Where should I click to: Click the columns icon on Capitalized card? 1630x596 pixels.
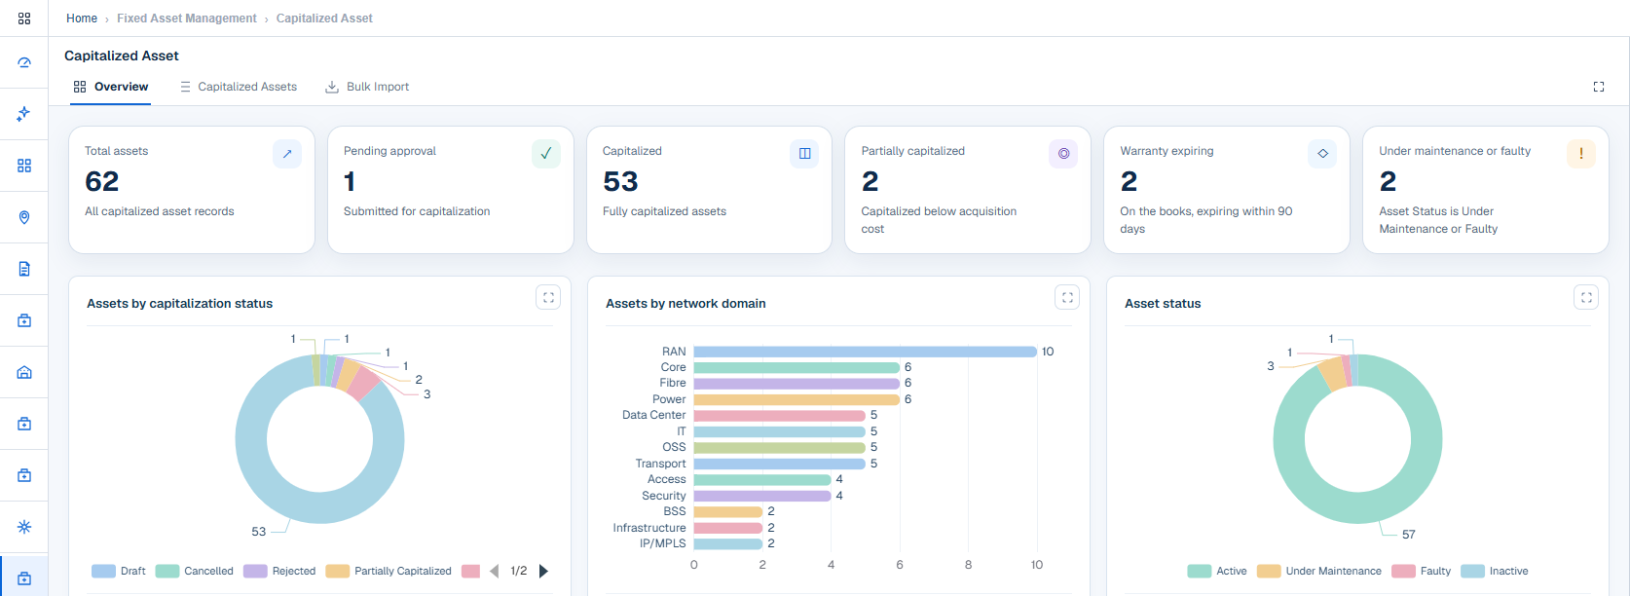(804, 154)
